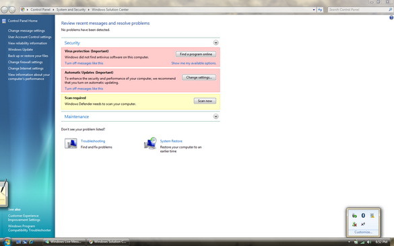This screenshot has height=246, width=394.
Task: Open the Troubleshooting computer icon
Action: (x=71, y=143)
